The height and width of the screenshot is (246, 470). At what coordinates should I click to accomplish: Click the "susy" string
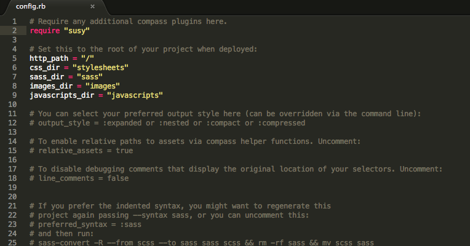[x=77, y=31]
